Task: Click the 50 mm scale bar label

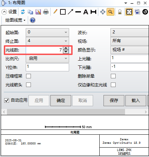Action: point(87,127)
